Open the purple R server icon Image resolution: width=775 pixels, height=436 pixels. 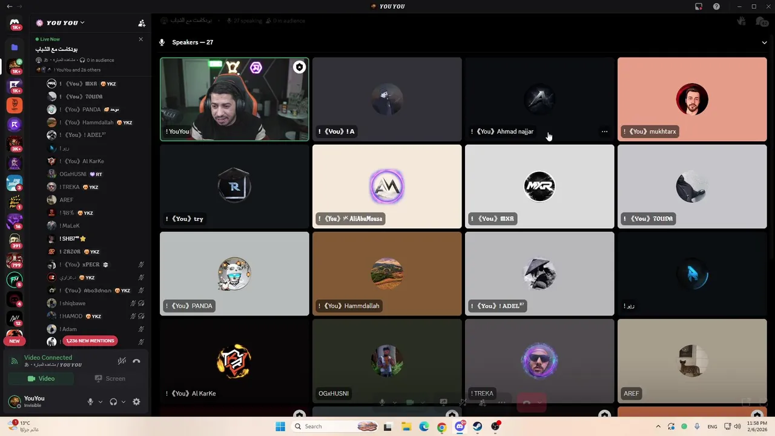click(15, 125)
